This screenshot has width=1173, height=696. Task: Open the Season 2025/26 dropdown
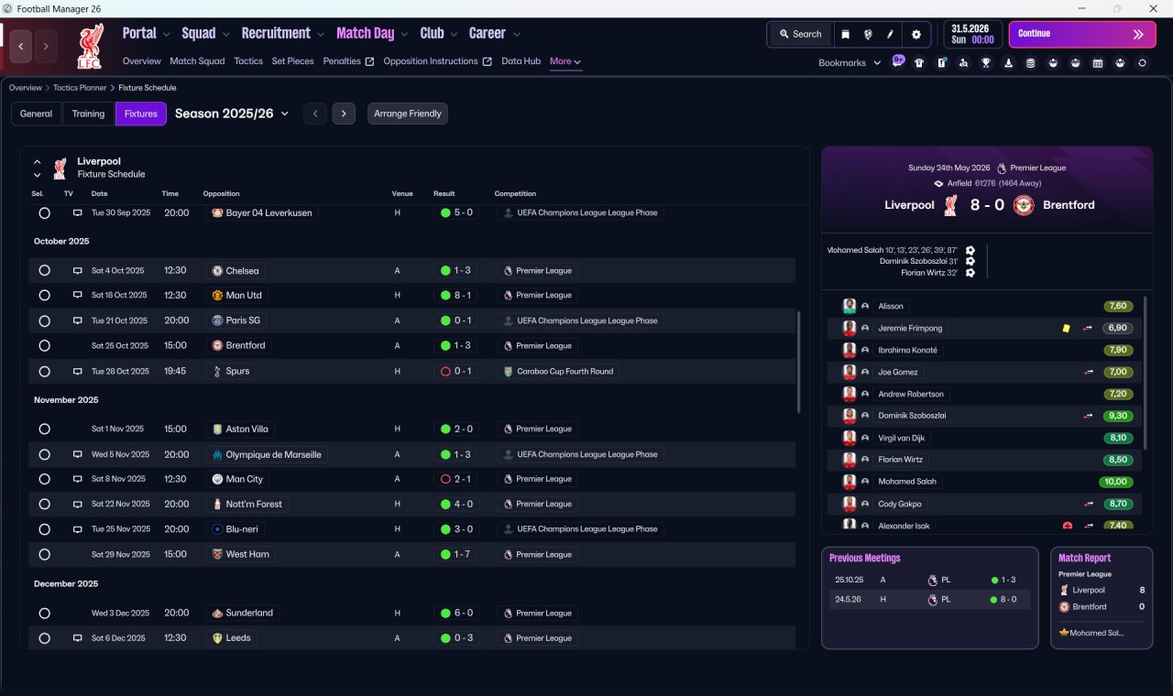(x=232, y=114)
